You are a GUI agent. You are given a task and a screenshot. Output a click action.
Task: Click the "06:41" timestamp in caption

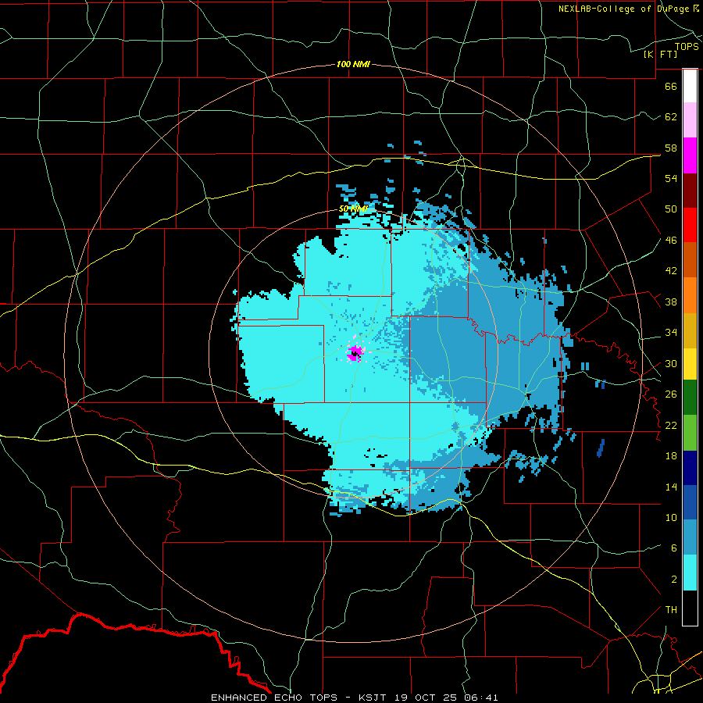pos(480,698)
